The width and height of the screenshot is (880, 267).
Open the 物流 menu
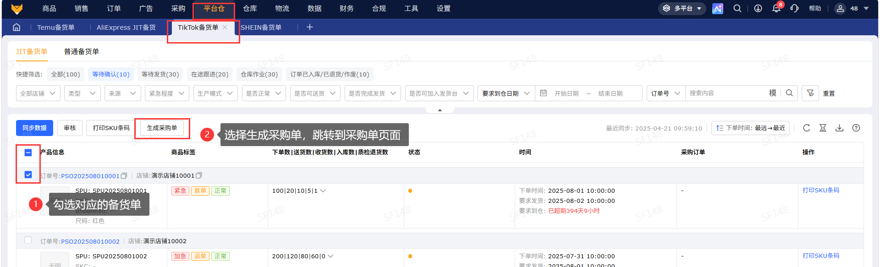(x=282, y=9)
